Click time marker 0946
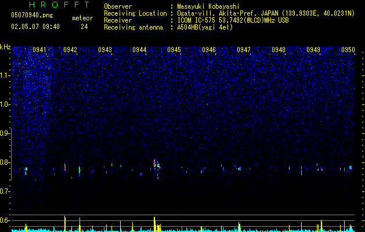 click(x=209, y=50)
